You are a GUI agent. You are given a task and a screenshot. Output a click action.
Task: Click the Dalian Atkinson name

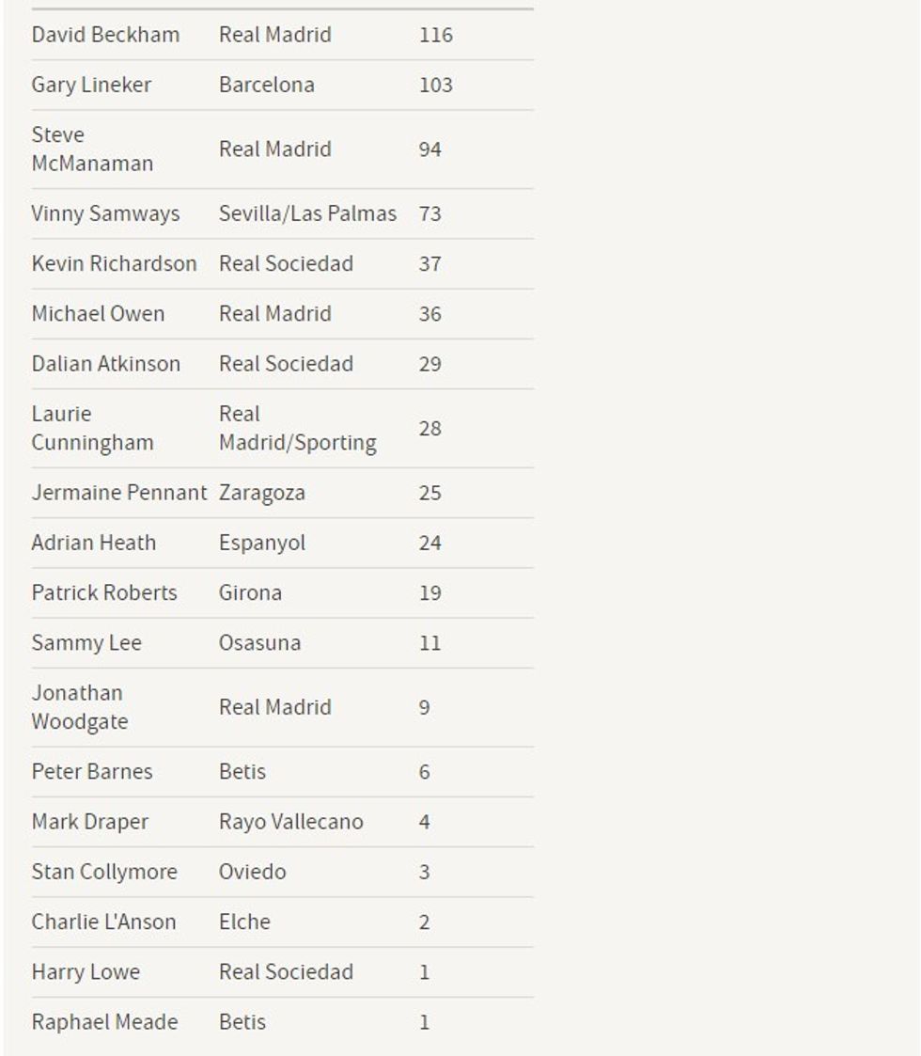tap(105, 364)
